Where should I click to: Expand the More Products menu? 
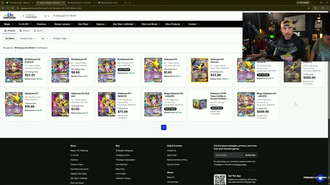point(174,24)
